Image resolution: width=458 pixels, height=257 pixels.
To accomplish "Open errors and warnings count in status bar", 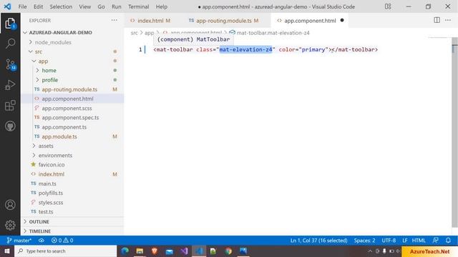I will (62, 241).
